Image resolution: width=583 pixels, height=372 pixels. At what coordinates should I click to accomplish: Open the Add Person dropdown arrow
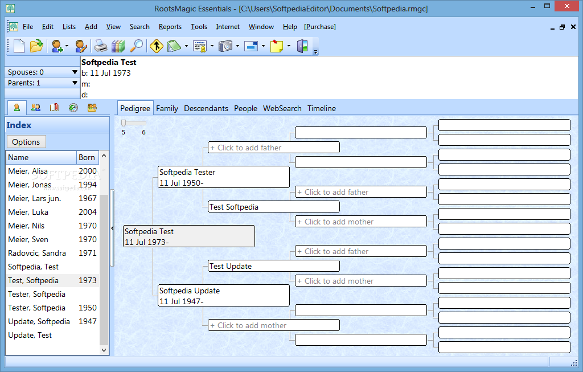(x=67, y=46)
